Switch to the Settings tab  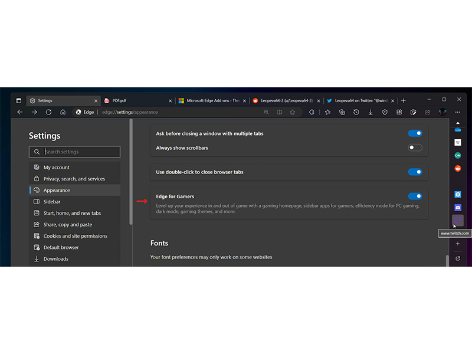[63, 100]
